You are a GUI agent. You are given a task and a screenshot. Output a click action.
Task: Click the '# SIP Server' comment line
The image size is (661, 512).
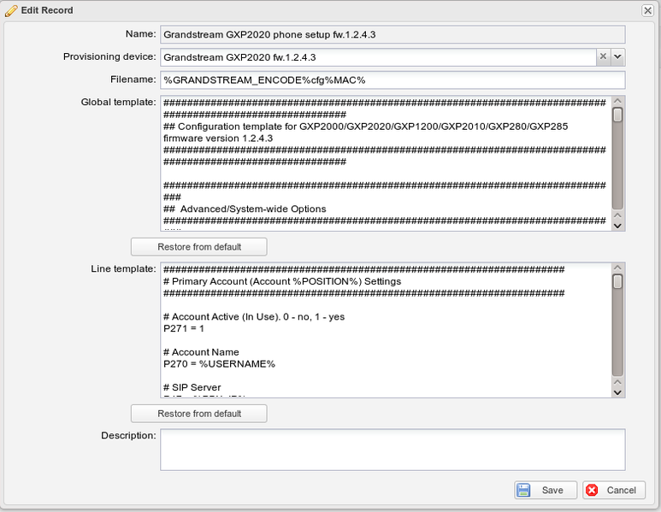[x=192, y=388]
